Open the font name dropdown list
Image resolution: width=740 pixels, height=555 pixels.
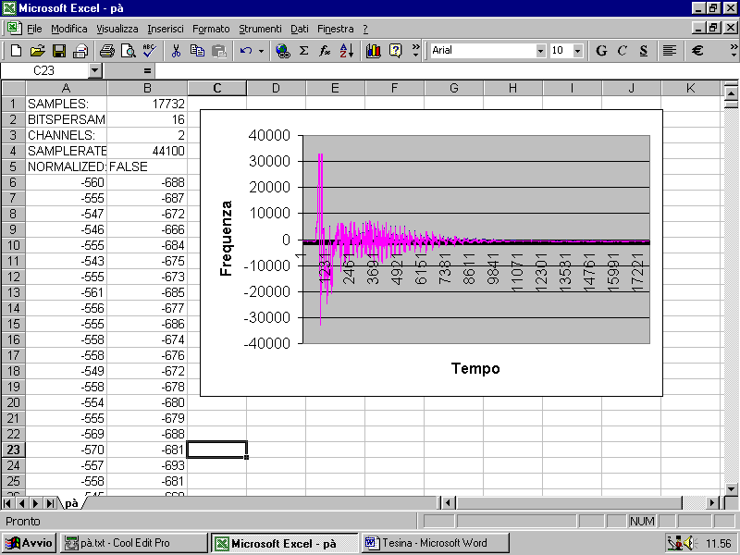pyautogui.click(x=541, y=51)
